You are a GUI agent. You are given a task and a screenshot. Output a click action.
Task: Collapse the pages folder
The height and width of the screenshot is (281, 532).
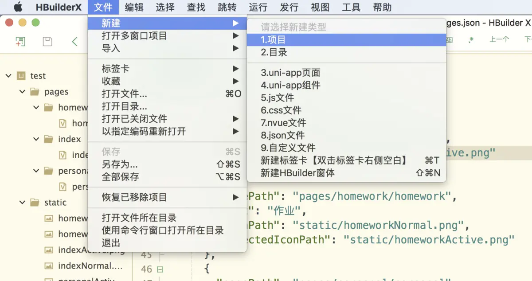click(x=23, y=92)
